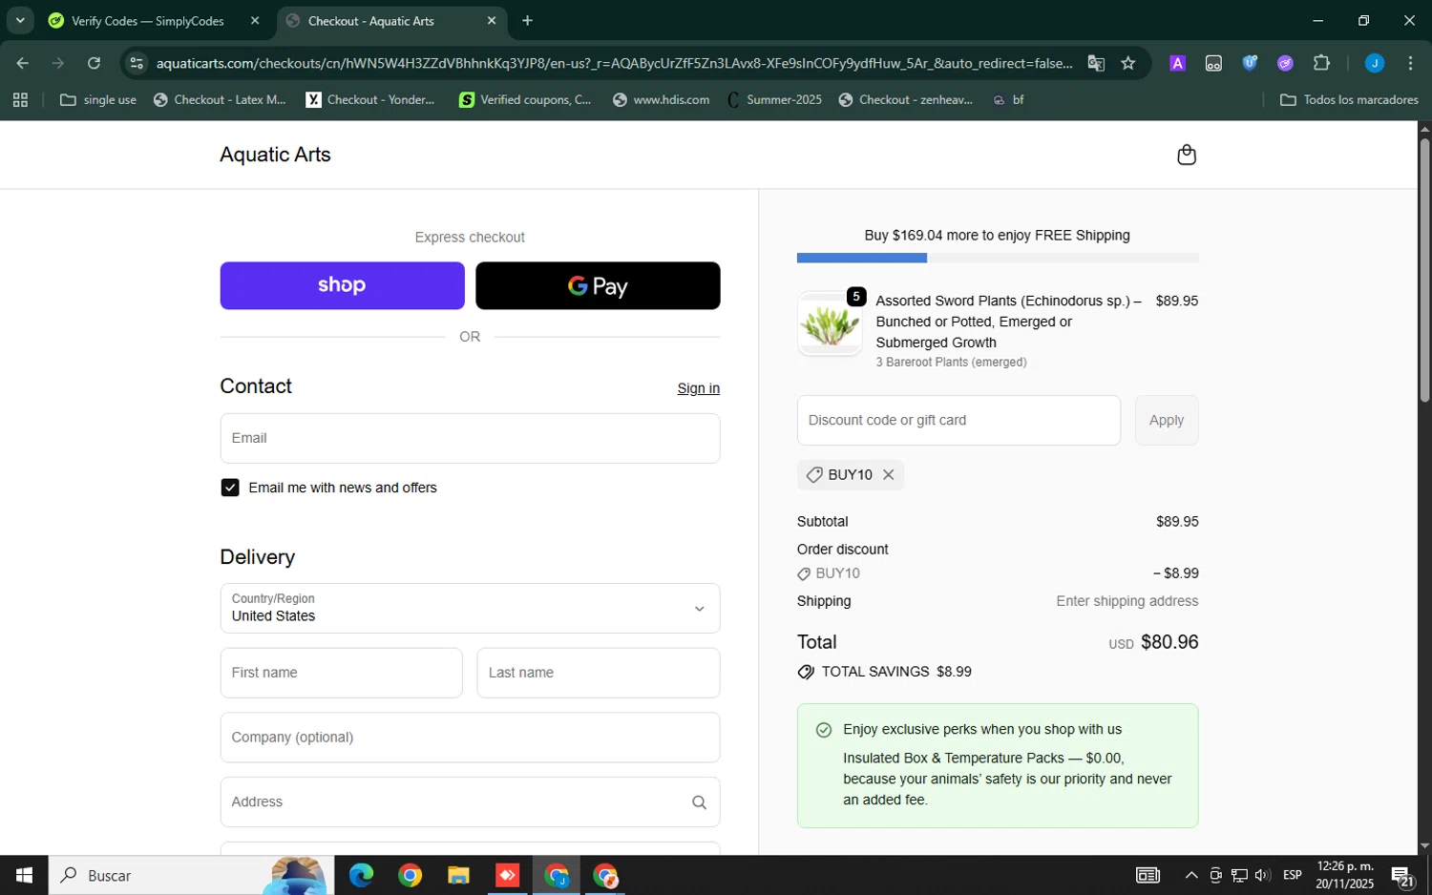Click the Aquatic Arts store title
1432x895 pixels.
click(x=275, y=155)
